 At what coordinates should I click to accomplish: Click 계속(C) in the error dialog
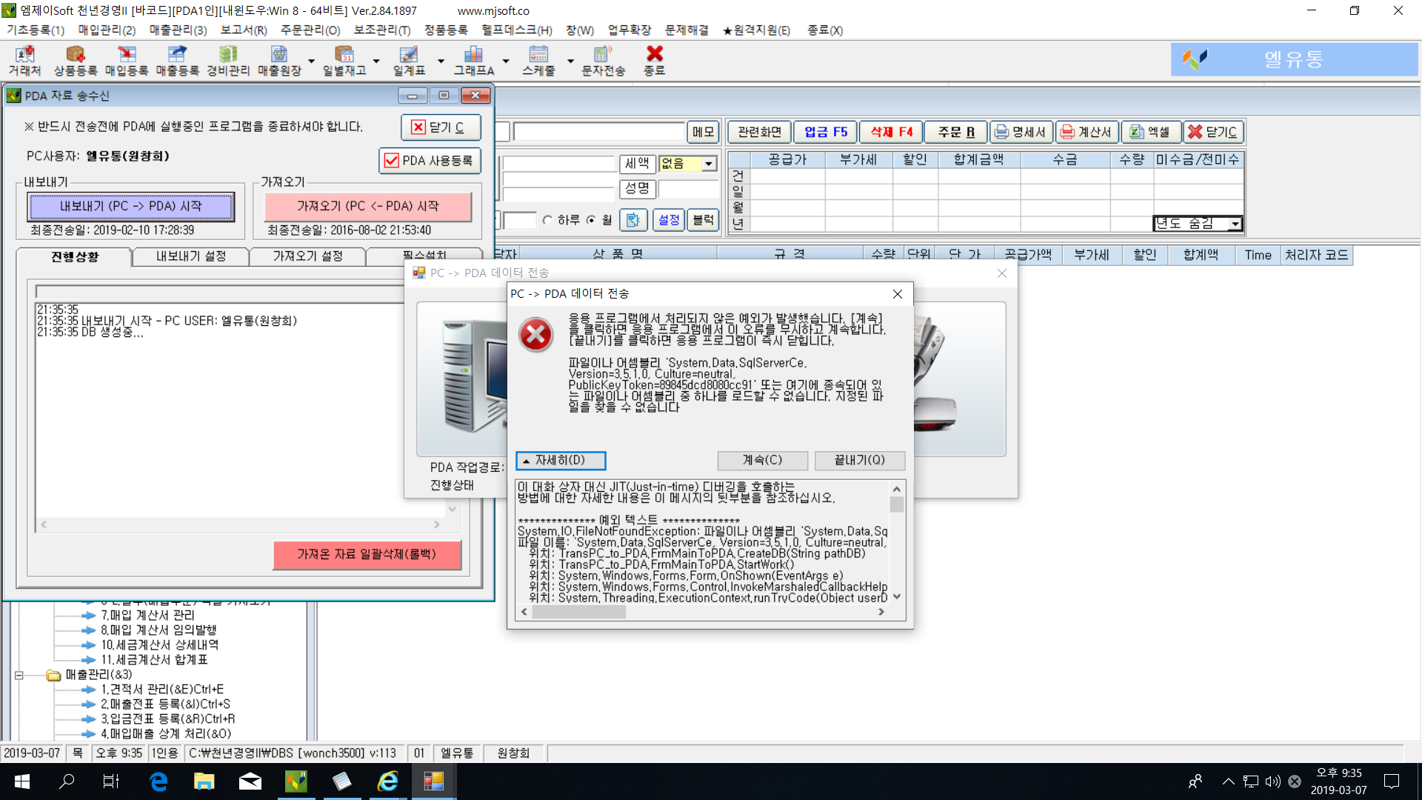pos(762,460)
